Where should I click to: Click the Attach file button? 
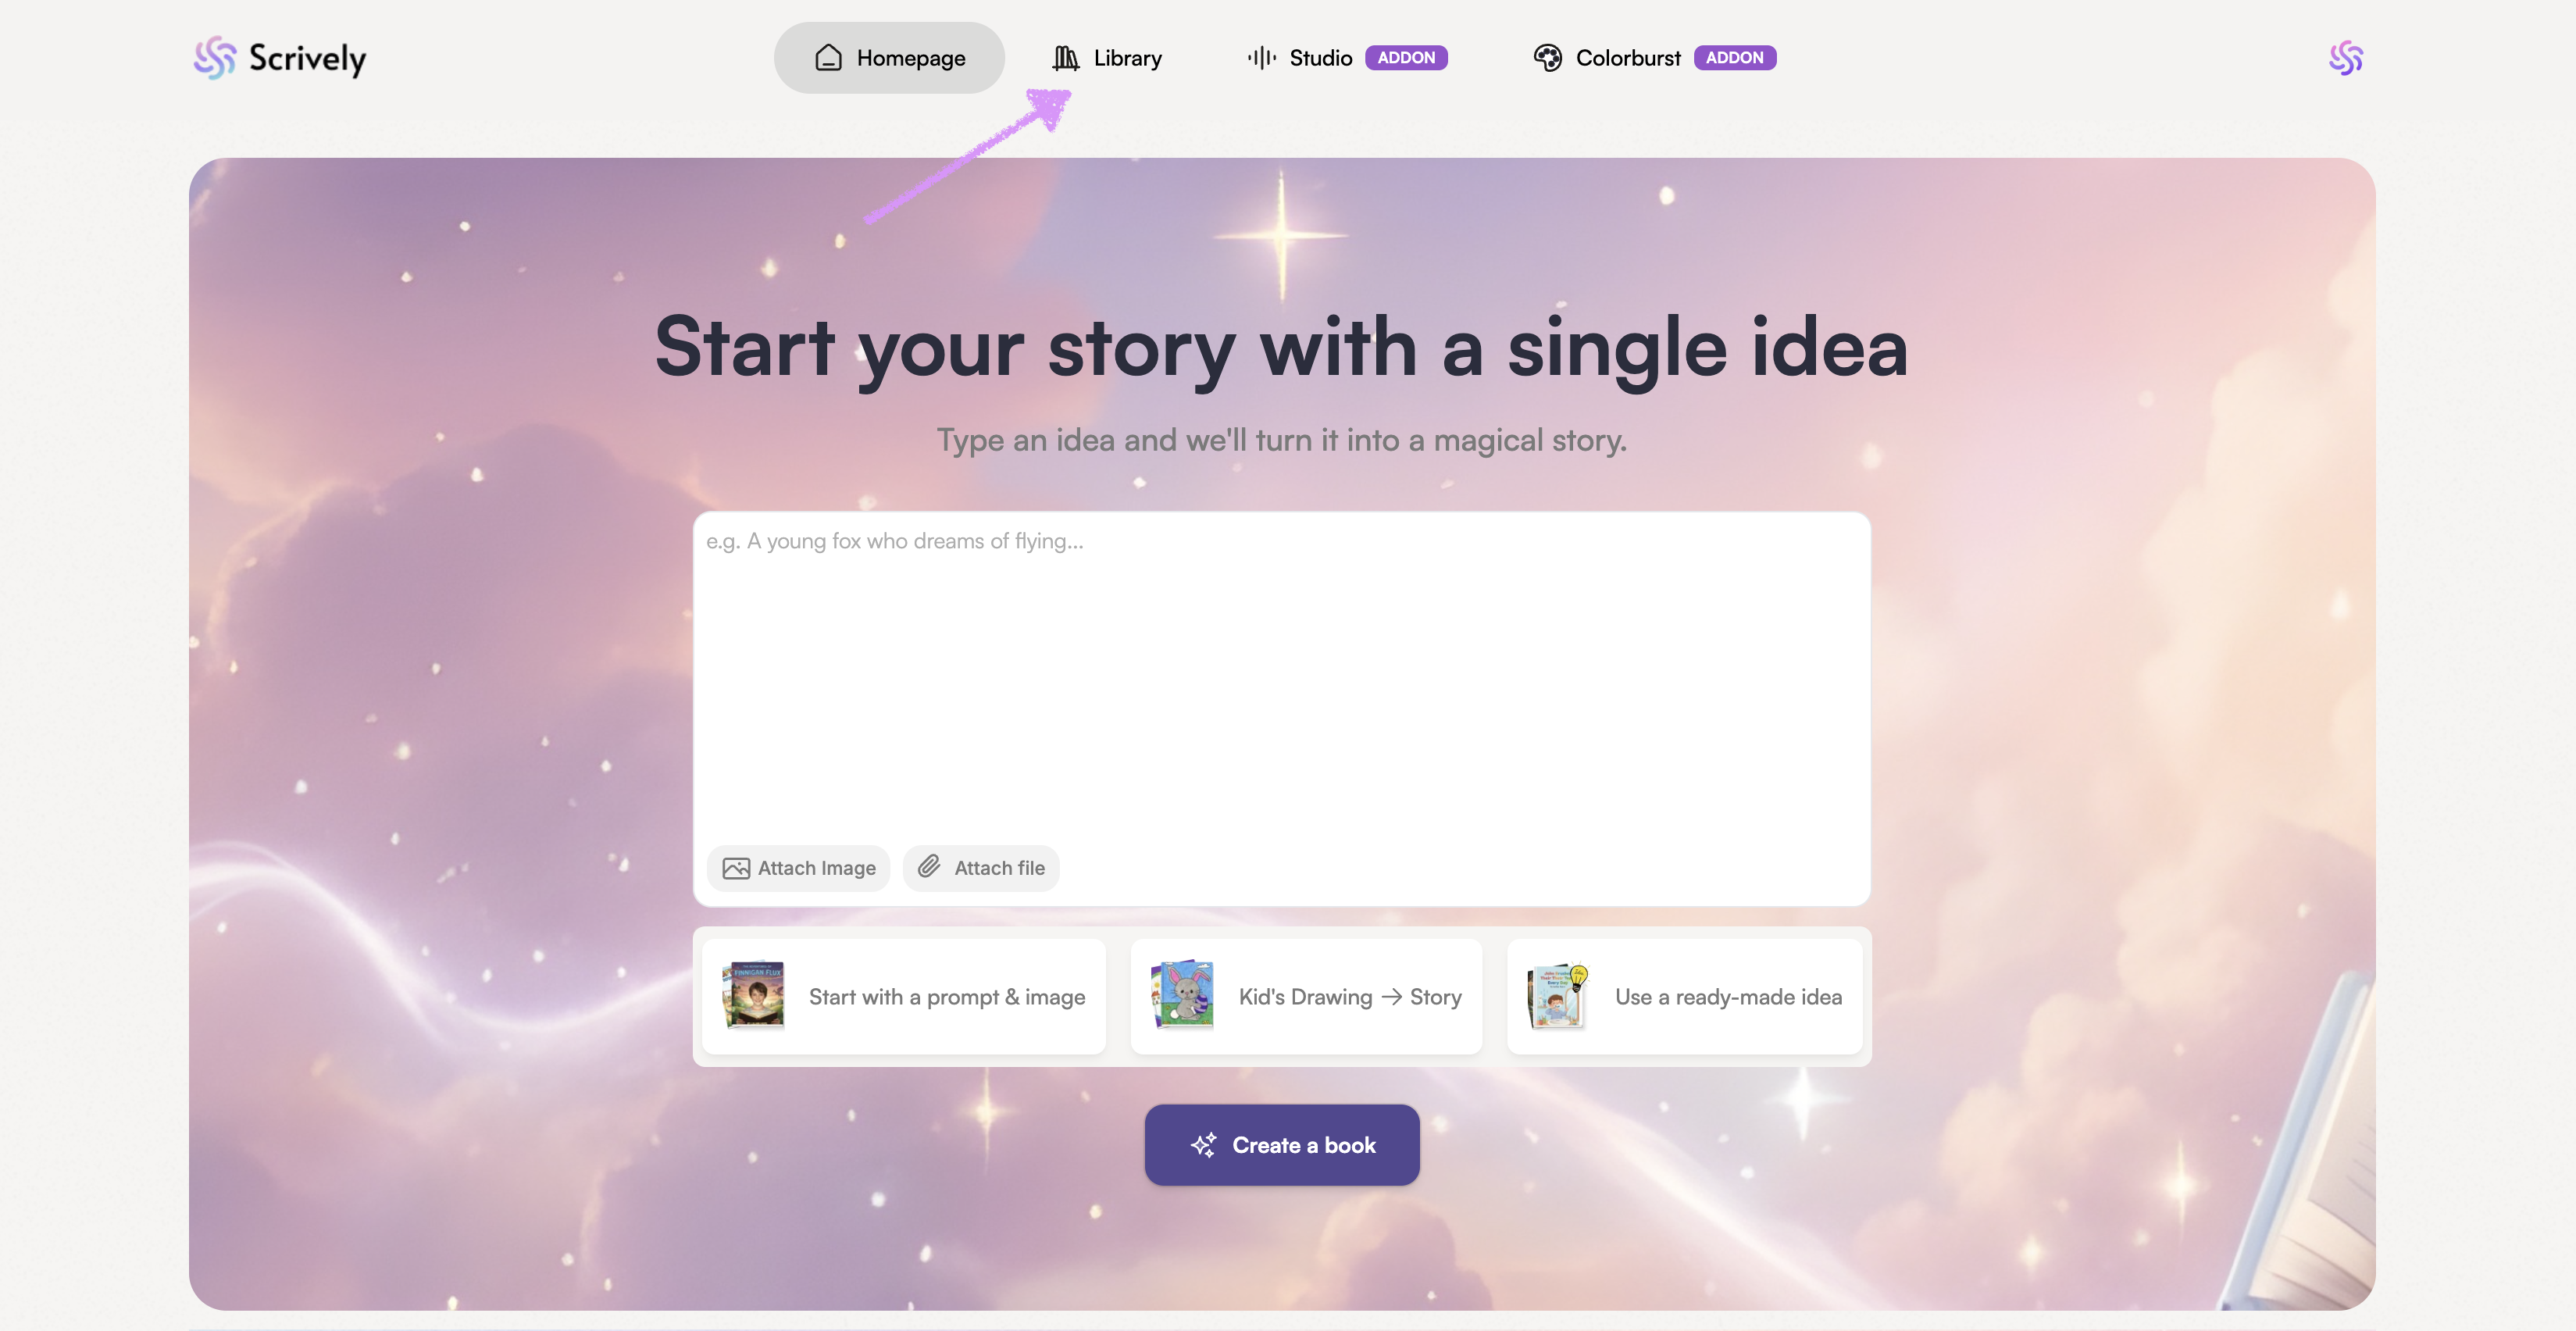[x=981, y=868]
